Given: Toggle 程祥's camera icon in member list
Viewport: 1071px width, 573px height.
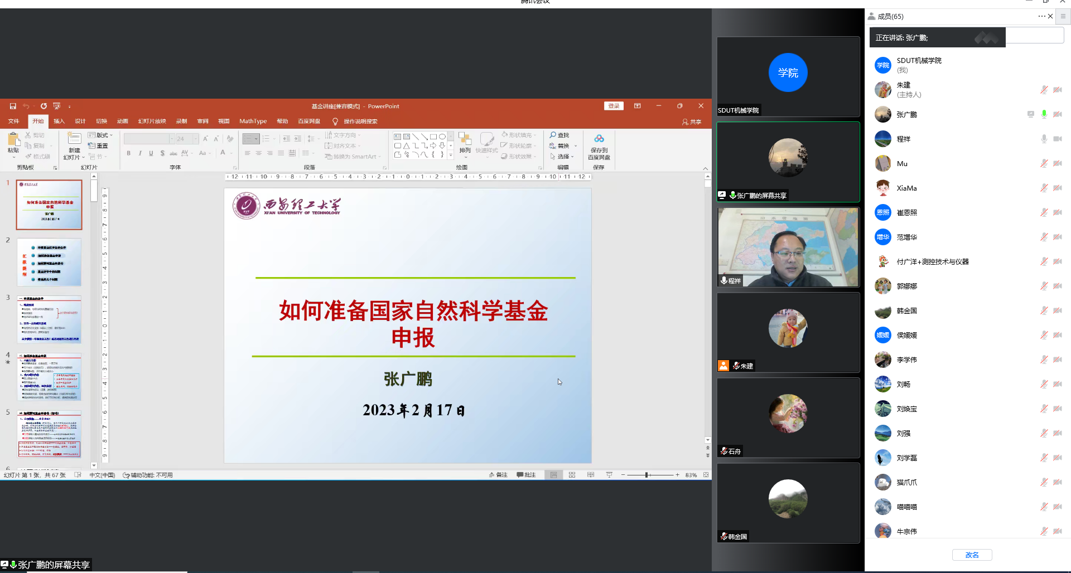Looking at the screenshot, I should click(1057, 139).
